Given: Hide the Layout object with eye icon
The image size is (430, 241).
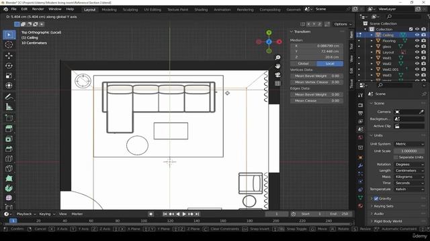Looking at the screenshot, I should pos(417,52).
